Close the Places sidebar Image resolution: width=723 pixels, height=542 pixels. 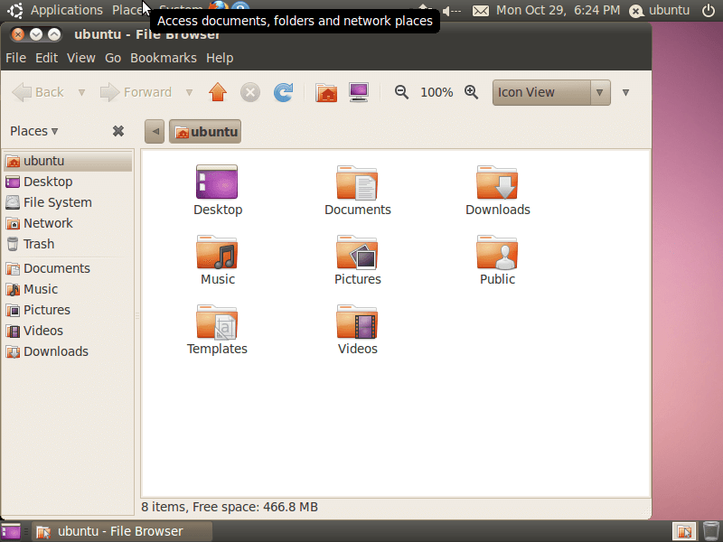coord(118,131)
